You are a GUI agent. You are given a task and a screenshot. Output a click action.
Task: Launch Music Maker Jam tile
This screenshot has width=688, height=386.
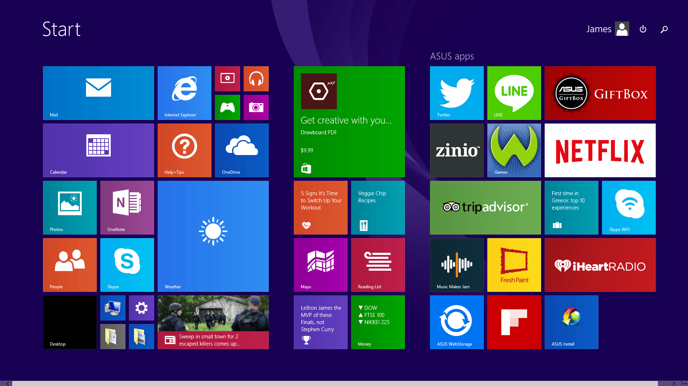pyautogui.click(x=457, y=265)
